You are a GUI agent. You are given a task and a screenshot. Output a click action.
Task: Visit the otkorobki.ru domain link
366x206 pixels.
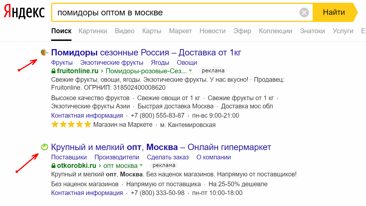77,166
